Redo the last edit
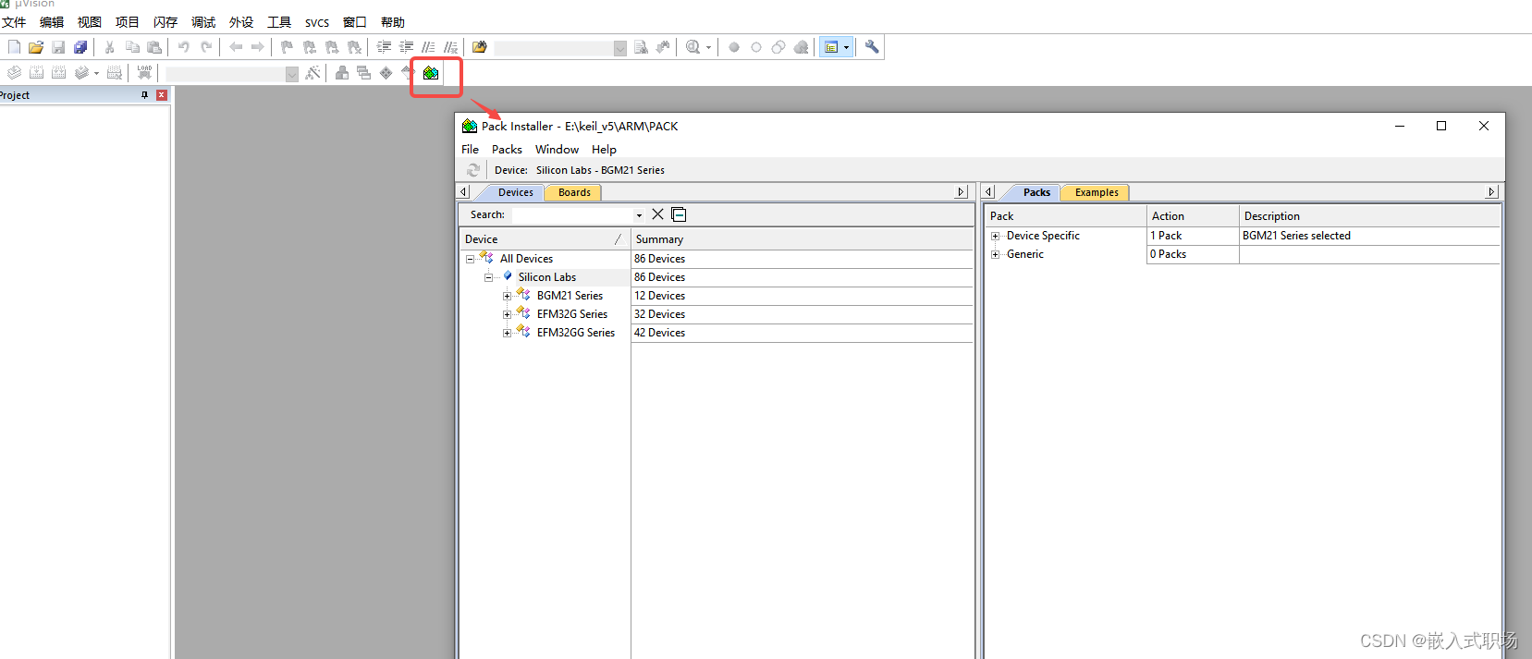Viewport: 1532px width, 659px height. pos(205,47)
